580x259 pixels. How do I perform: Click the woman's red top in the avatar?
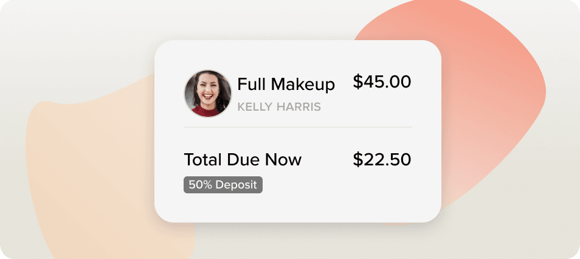[207, 111]
